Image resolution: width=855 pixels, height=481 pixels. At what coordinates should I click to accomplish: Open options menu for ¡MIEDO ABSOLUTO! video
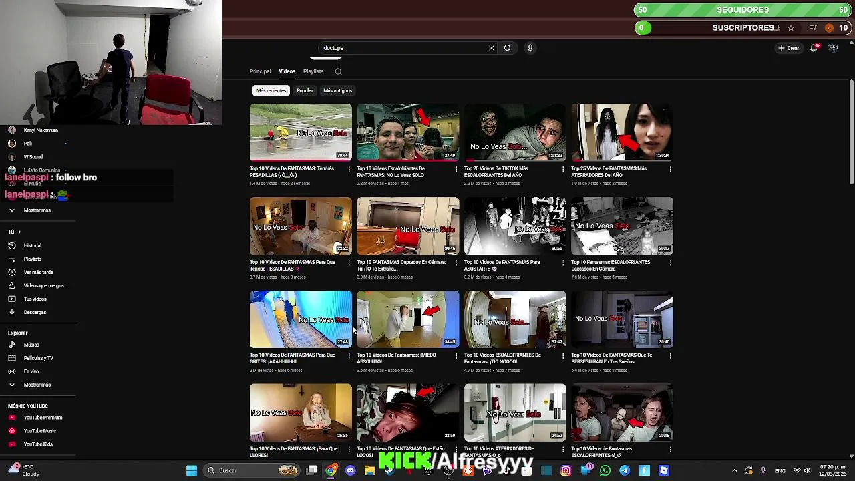pyautogui.click(x=456, y=355)
